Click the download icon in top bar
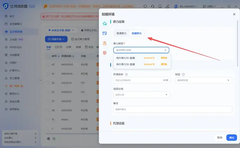 (167, 6)
